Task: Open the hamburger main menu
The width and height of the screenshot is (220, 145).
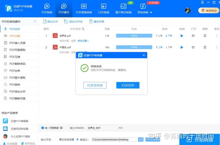Action: coord(202,2)
